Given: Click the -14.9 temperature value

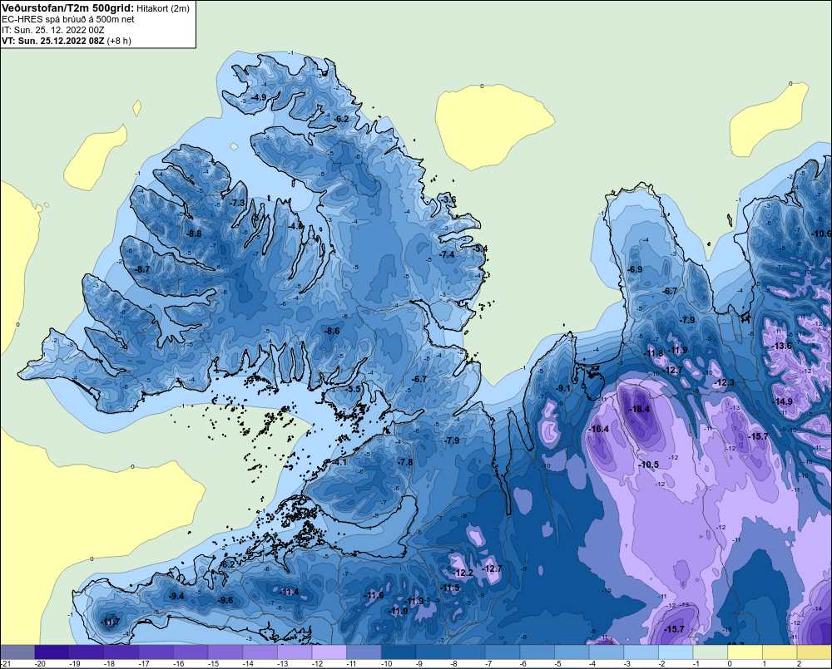Looking at the screenshot, I should click(x=783, y=402).
